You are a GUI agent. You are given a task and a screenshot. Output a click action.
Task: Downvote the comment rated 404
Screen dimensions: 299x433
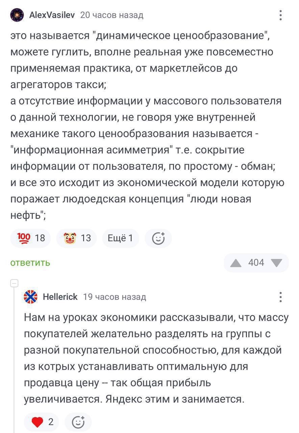277,263
